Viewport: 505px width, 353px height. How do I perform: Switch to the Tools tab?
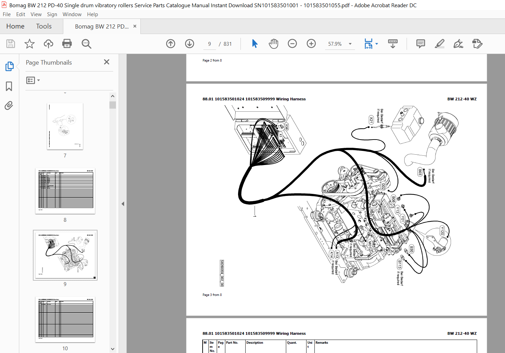(44, 26)
